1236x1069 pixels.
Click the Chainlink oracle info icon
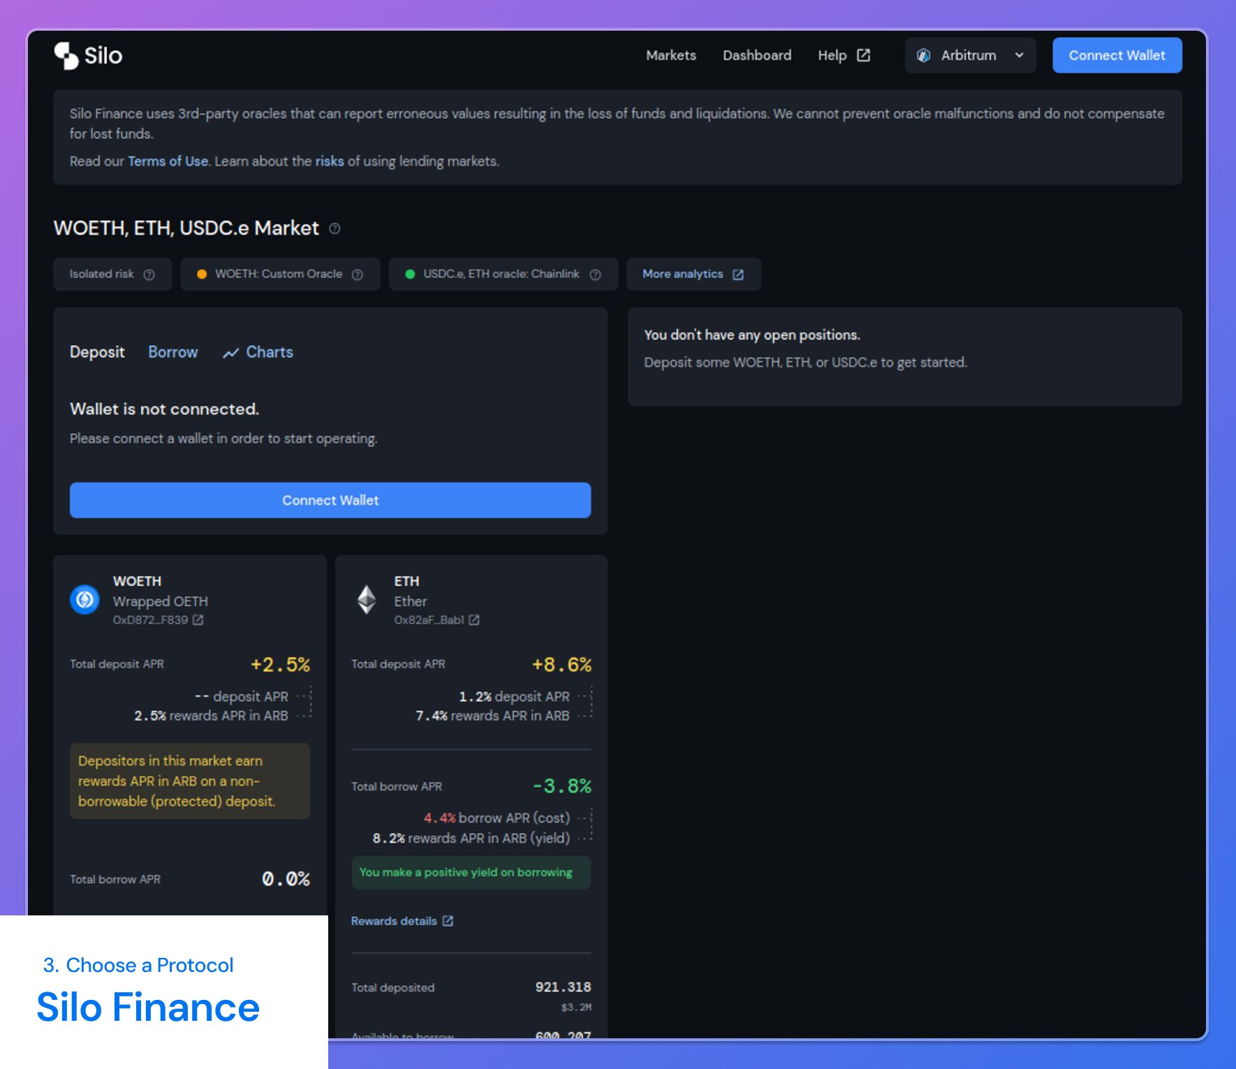tap(596, 274)
